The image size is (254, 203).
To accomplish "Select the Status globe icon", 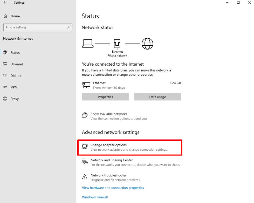I will pyautogui.click(x=5, y=53).
